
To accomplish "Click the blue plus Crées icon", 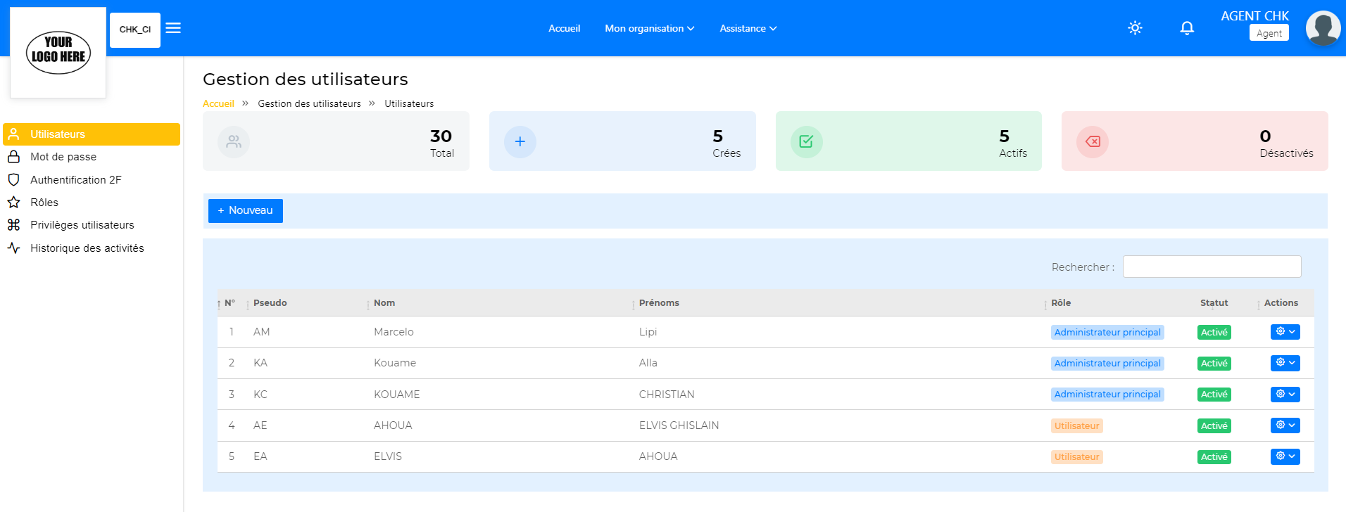I will click(x=520, y=142).
